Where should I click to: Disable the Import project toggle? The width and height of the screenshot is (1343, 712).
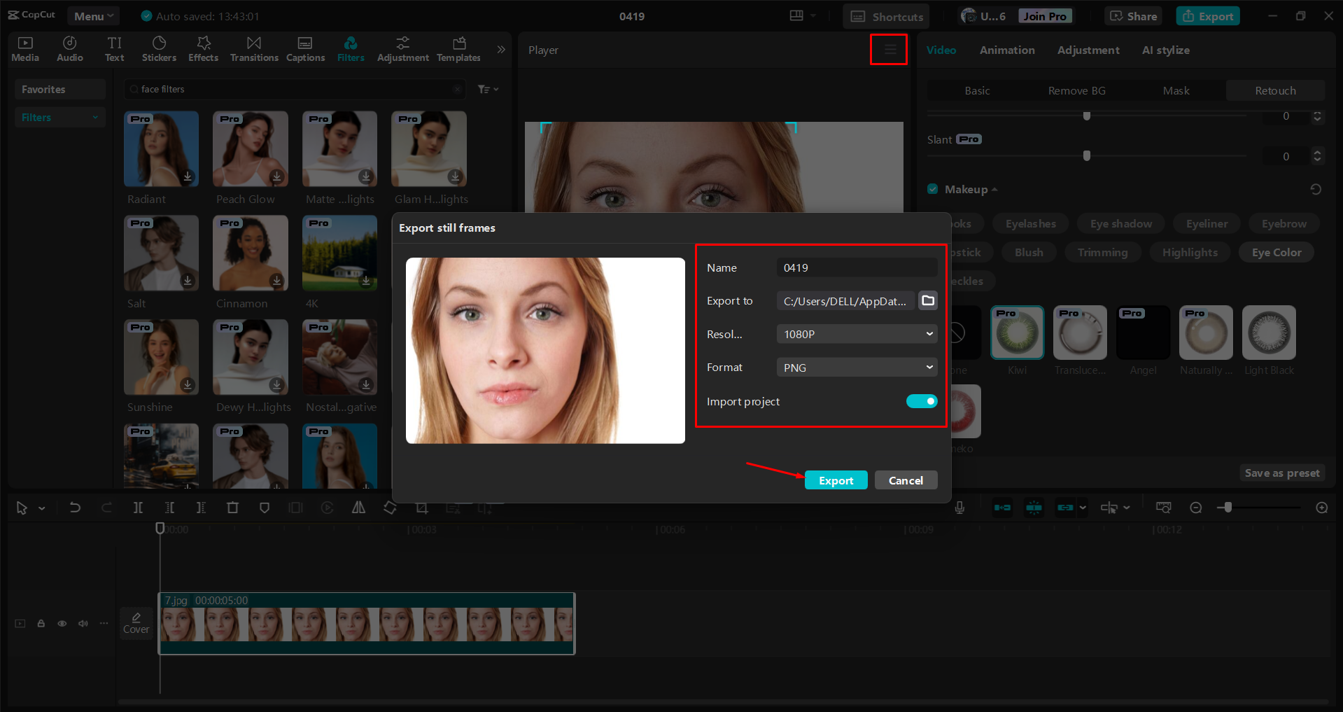tap(921, 401)
